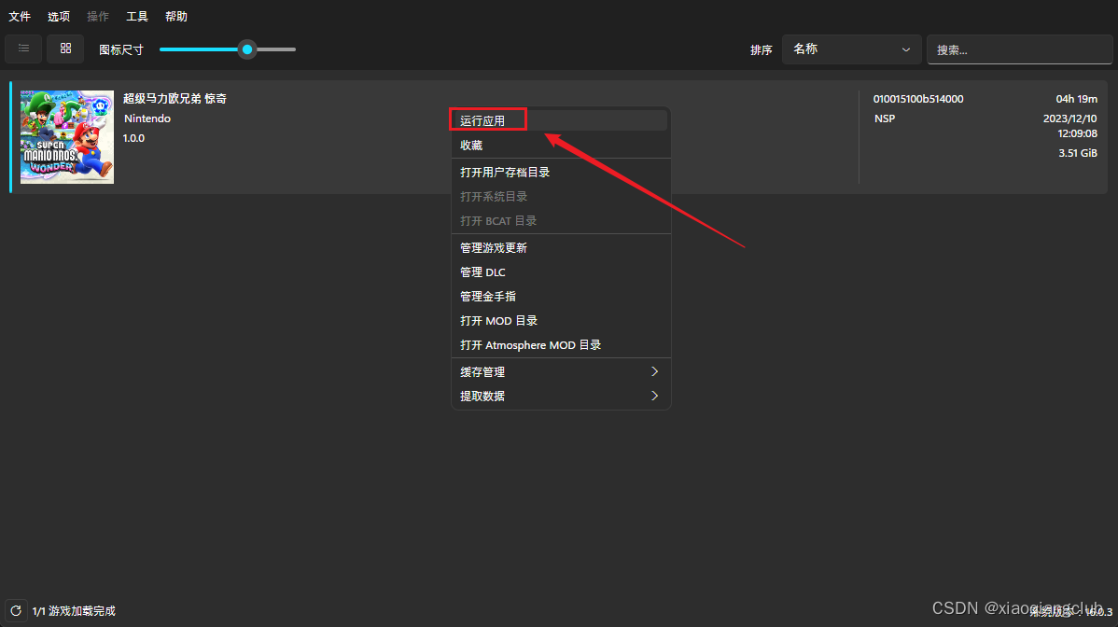Open the 工具 menu
This screenshot has height=627, width=1118.
pos(137,17)
